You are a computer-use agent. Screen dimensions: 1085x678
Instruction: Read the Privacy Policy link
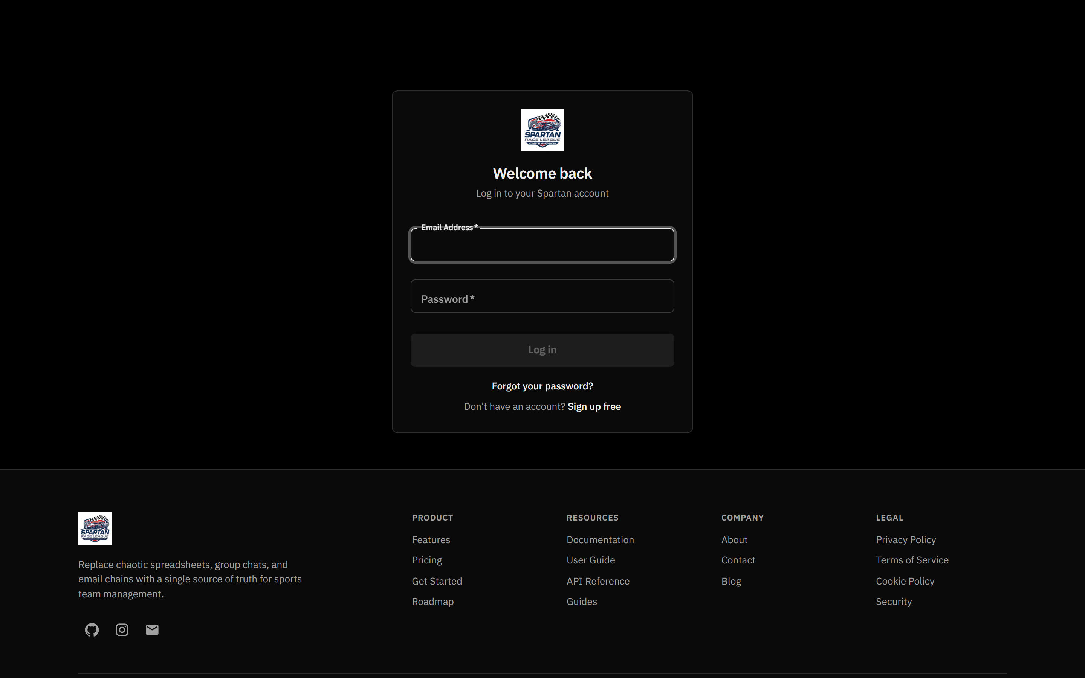pos(906,539)
